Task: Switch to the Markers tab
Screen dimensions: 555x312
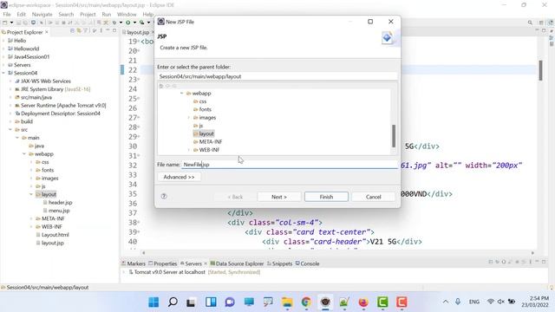Action: tap(134, 263)
